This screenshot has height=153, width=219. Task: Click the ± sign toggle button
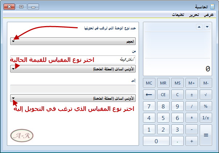coord(192,95)
